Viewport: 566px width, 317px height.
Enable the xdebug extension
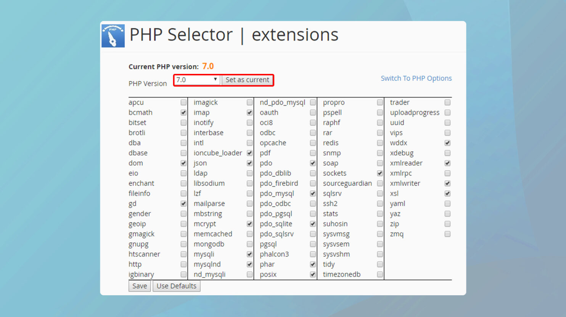pos(447,153)
